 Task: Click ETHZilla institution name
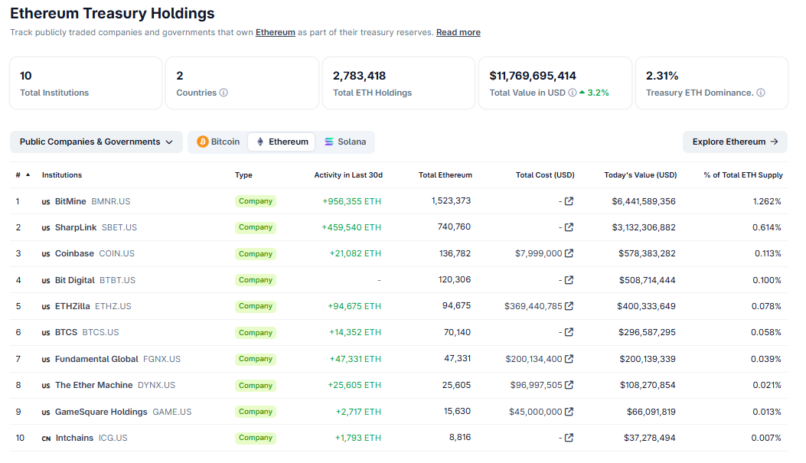(x=73, y=307)
